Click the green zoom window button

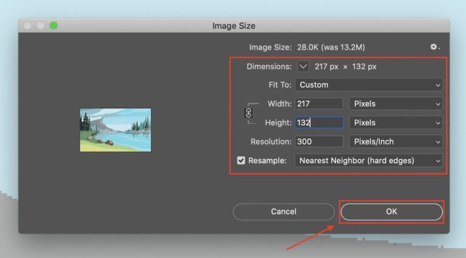53,25
